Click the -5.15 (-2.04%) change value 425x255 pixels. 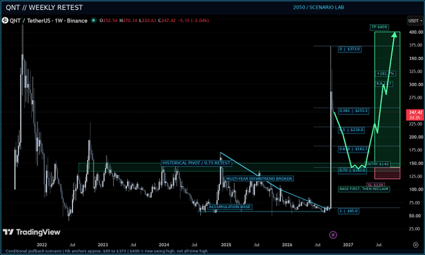coord(193,21)
